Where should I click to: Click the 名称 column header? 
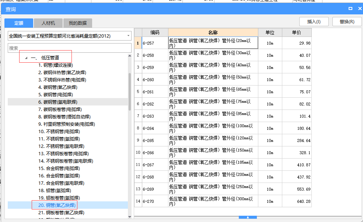pos(213,32)
